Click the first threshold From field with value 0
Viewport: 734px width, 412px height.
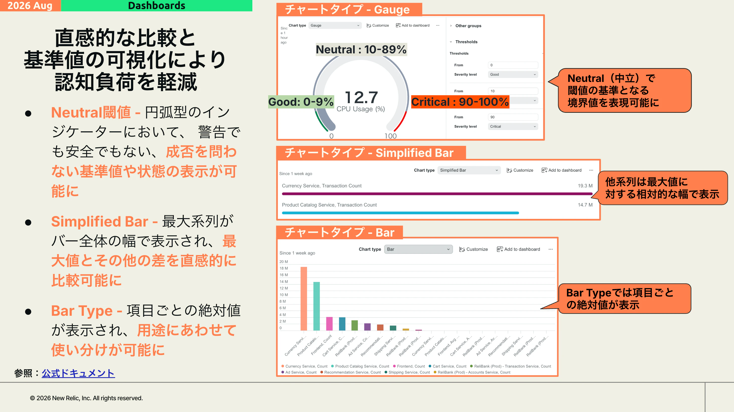click(513, 65)
